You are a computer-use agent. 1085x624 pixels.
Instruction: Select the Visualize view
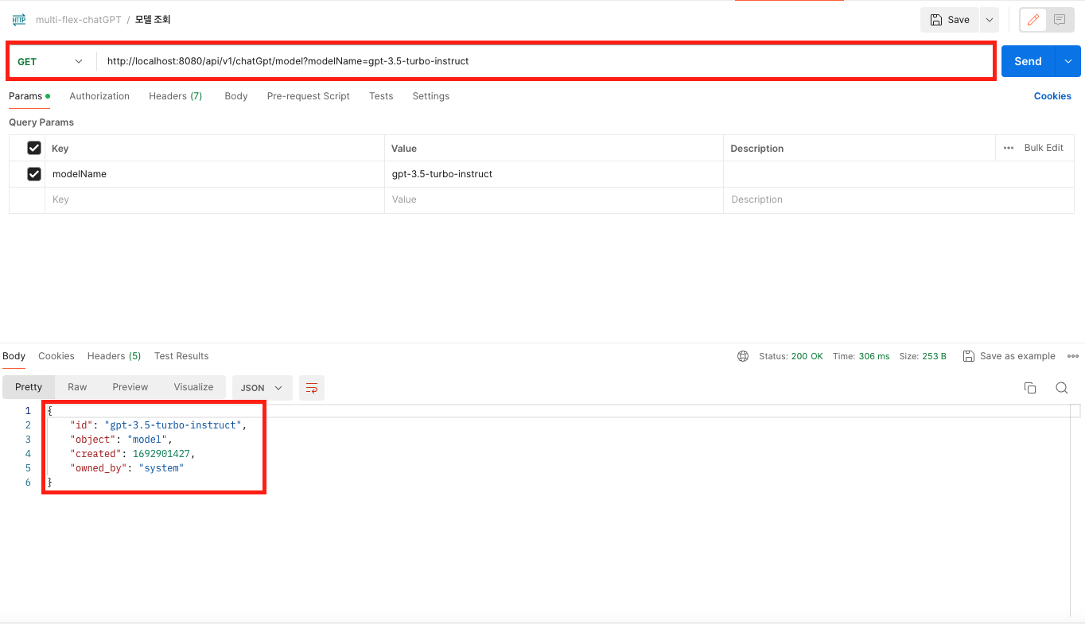[193, 387]
